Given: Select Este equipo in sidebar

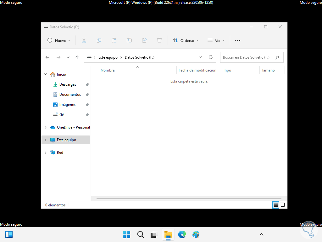Looking at the screenshot, I should pos(66,140).
